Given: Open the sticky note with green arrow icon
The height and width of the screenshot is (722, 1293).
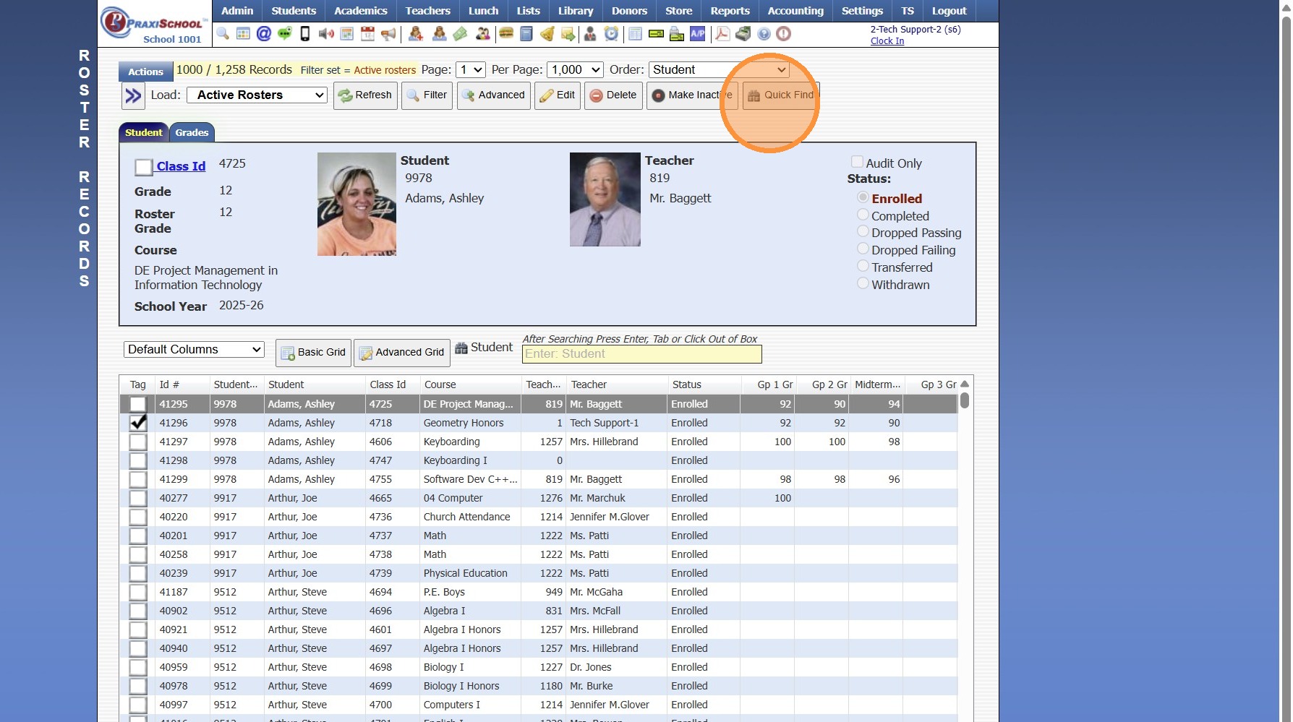Looking at the screenshot, I should pyautogui.click(x=568, y=34).
